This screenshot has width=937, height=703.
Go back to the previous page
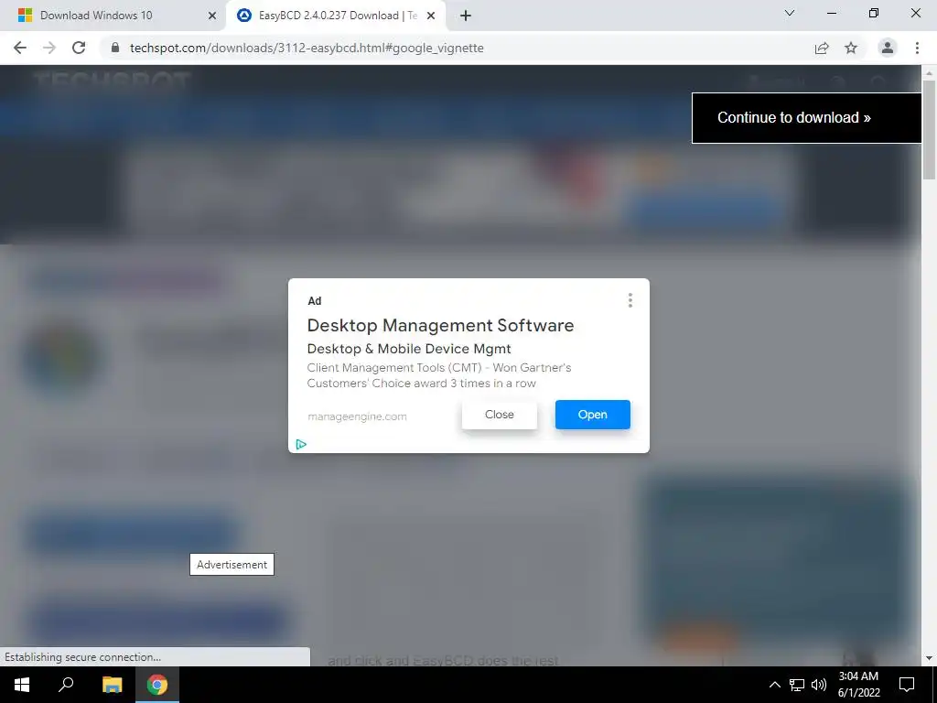(20, 48)
